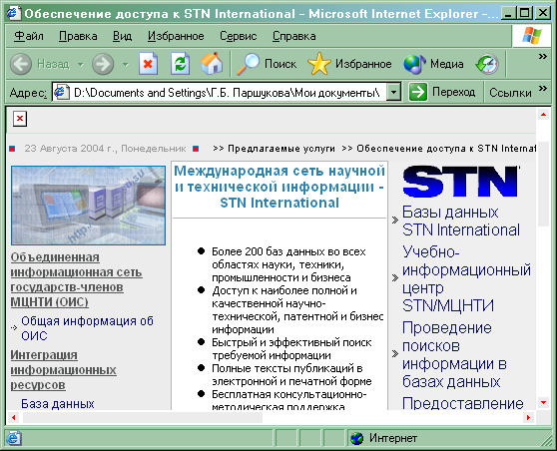Viewport: 557px width, 451px height.
Task: Click vertical scrollbar down arrow
Action: coord(543,403)
